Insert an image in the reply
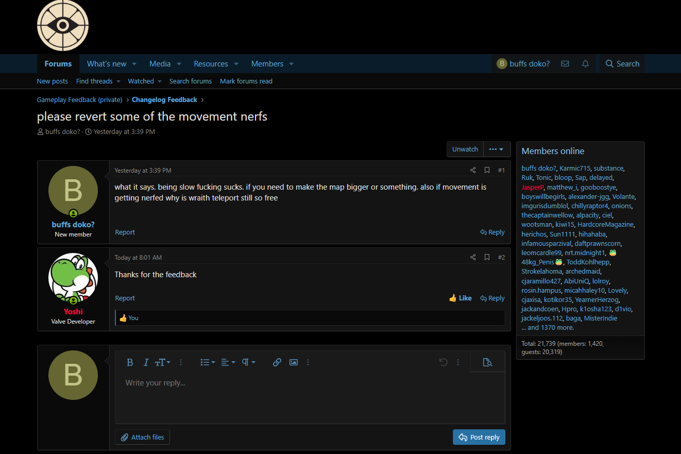681x454 pixels. [294, 362]
